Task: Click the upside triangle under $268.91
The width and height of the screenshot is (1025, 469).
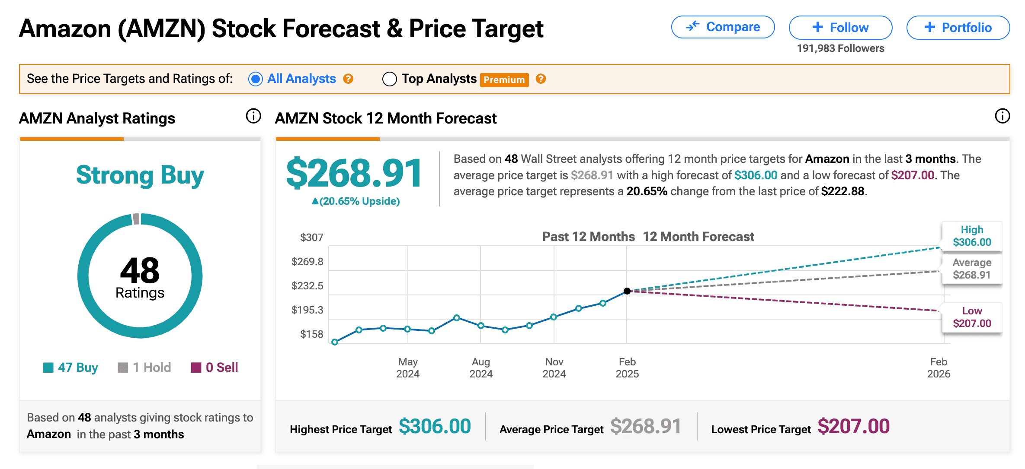Action: coord(315,201)
